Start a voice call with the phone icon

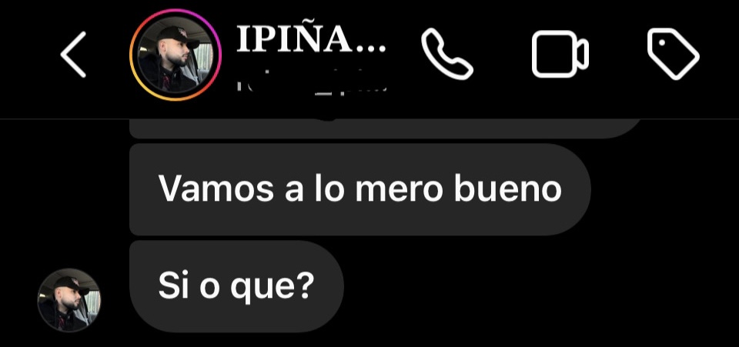446,54
